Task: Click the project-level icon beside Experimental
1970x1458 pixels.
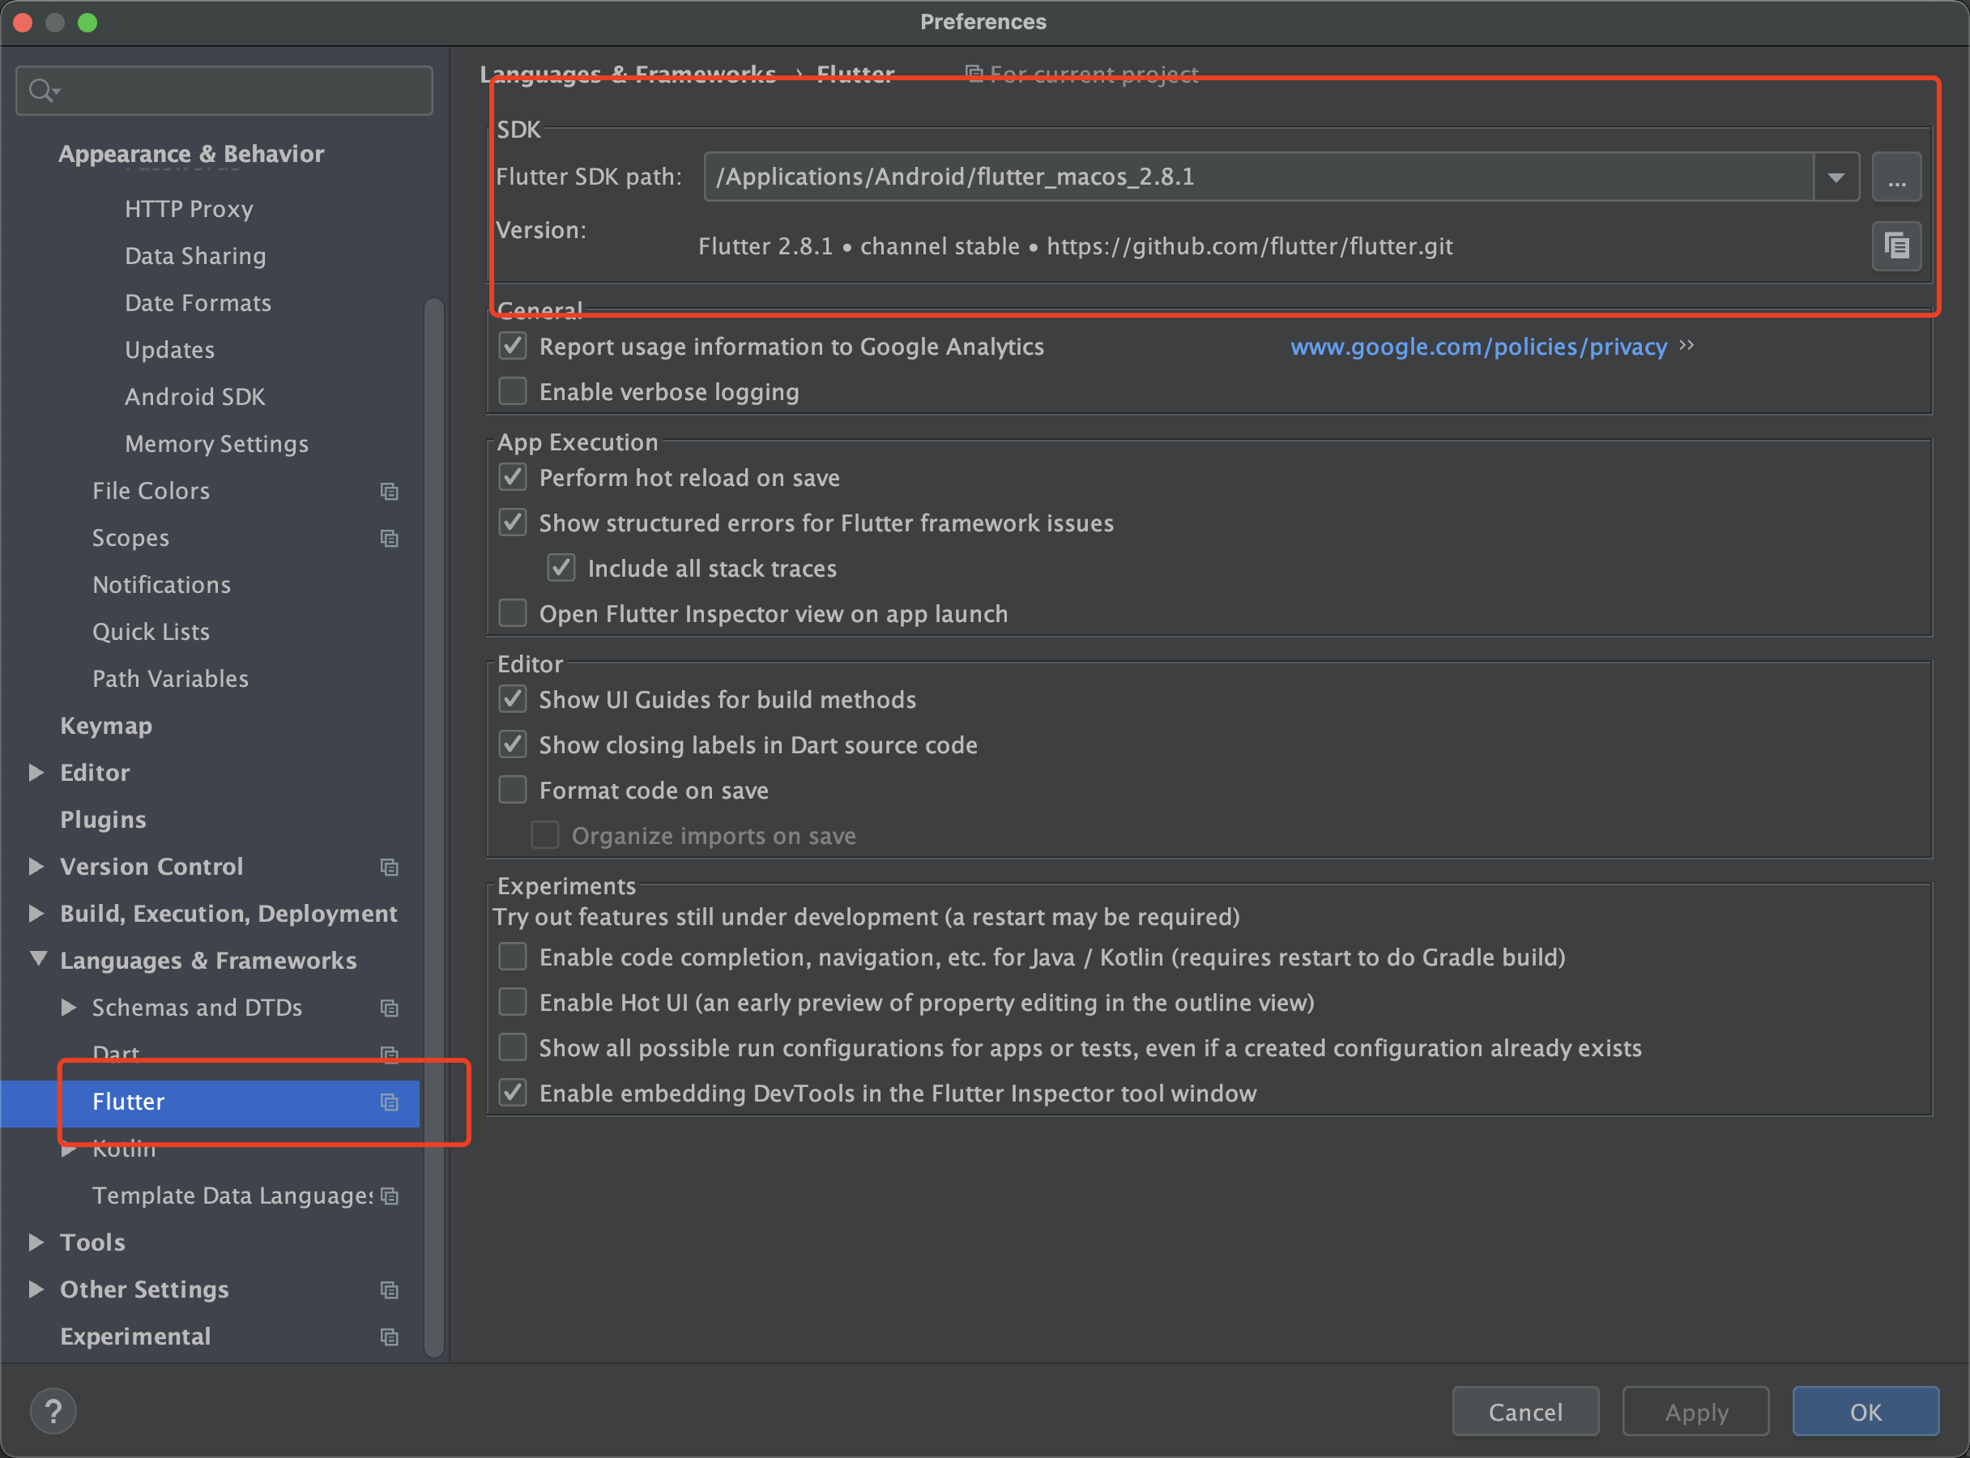Action: point(388,1336)
